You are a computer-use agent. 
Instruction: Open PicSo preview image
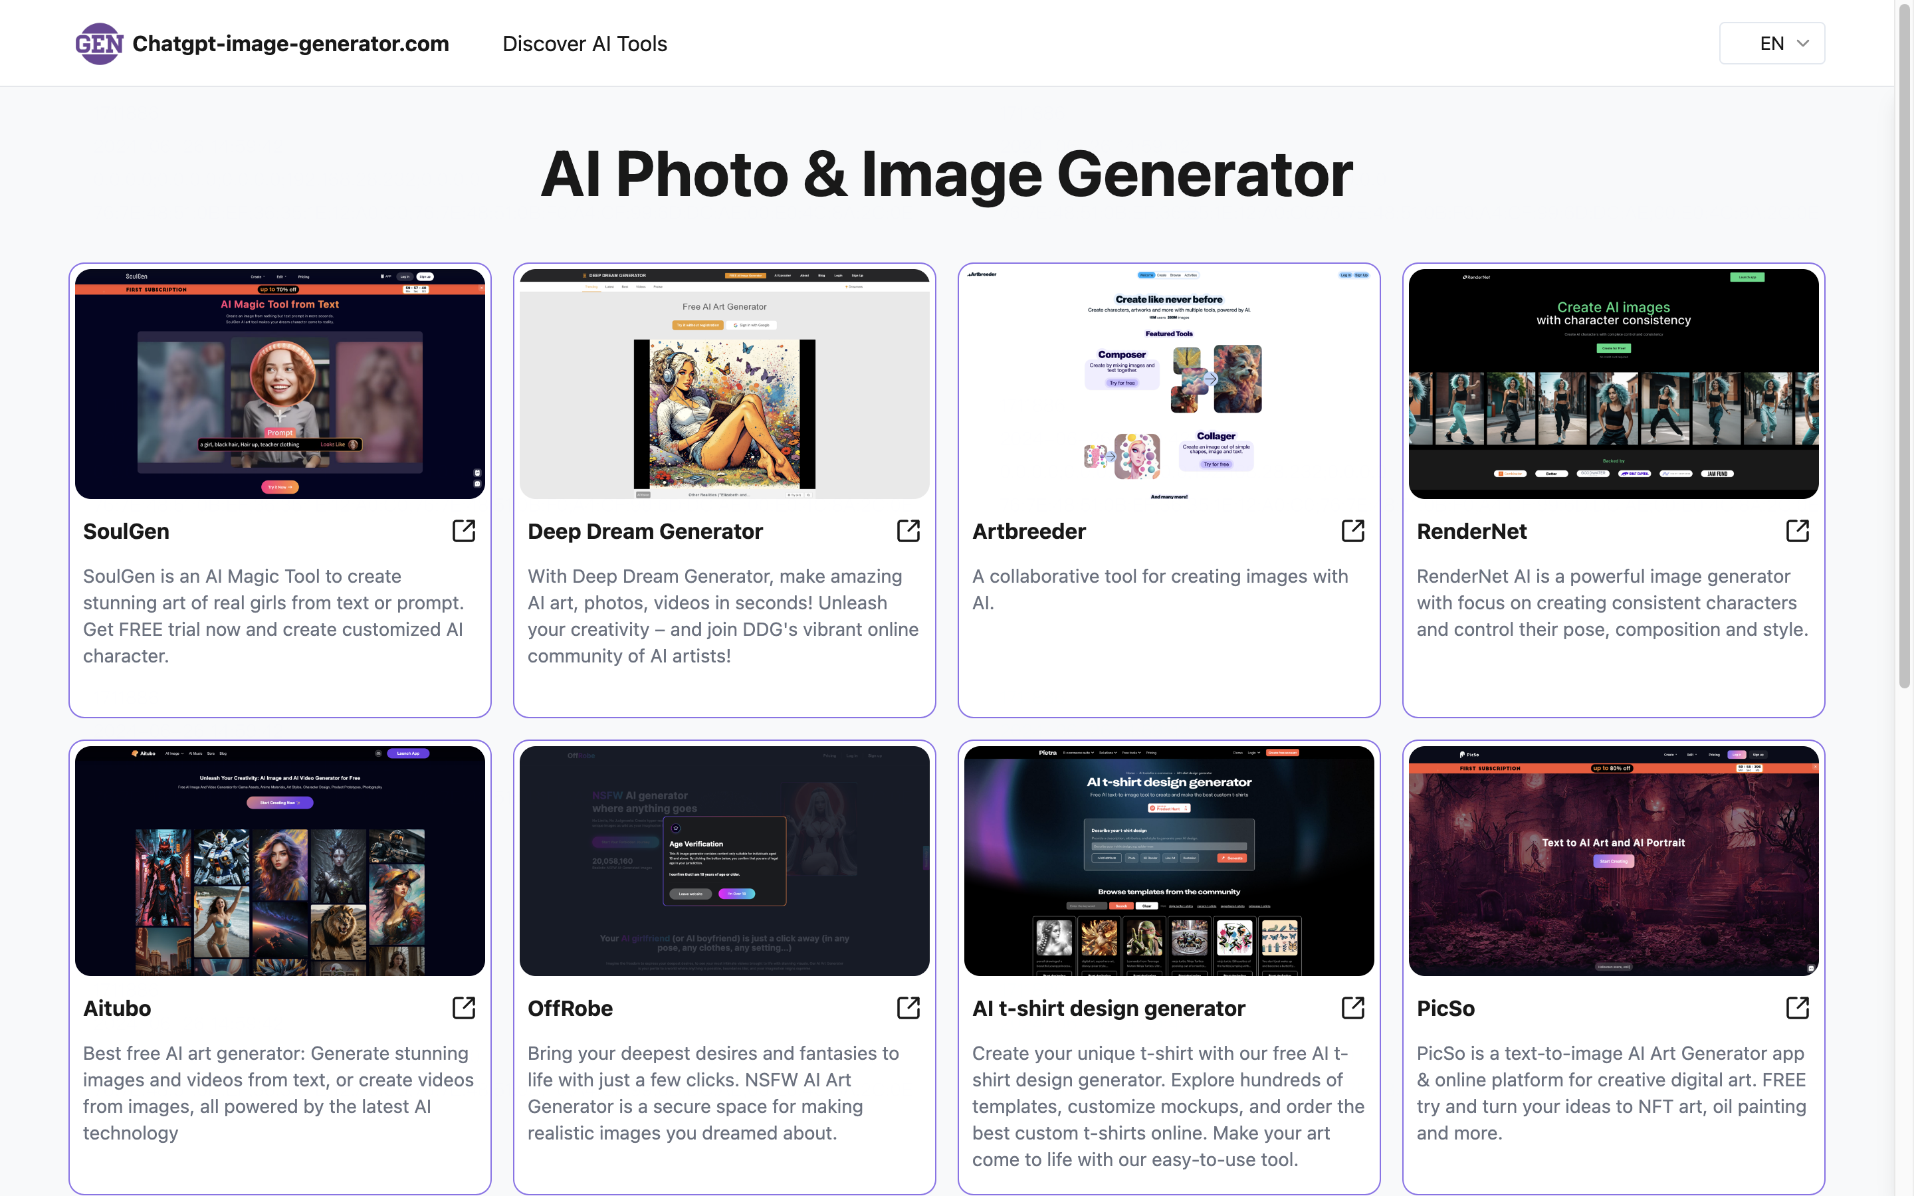(1614, 860)
